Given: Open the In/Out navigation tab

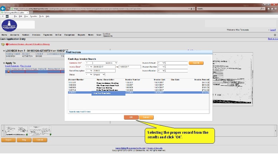Looking at the screenshot, I should 58,35.
